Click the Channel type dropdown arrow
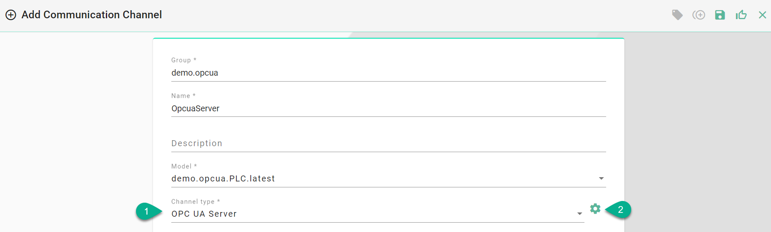Image resolution: width=771 pixels, height=232 pixels. 579,214
